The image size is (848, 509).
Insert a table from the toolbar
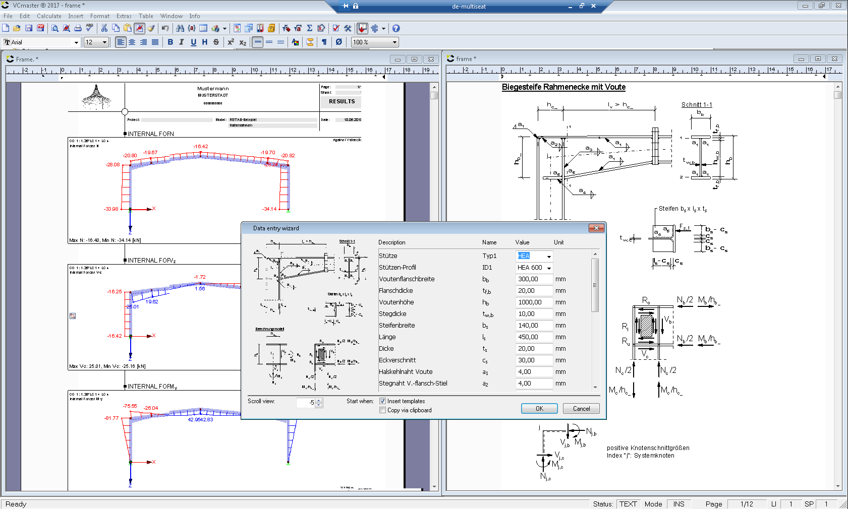point(203,28)
